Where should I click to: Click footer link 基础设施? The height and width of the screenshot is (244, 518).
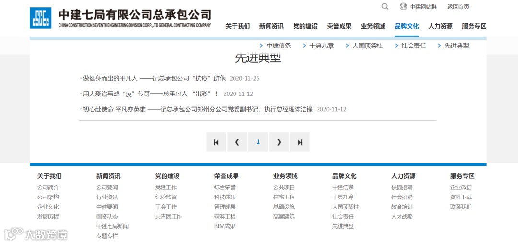(x=284, y=207)
